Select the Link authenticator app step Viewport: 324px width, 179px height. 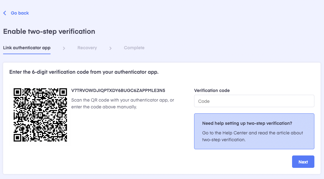click(27, 48)
